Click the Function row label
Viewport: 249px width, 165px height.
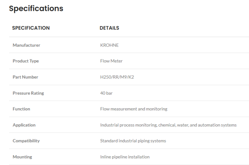(x=21, y=109)
